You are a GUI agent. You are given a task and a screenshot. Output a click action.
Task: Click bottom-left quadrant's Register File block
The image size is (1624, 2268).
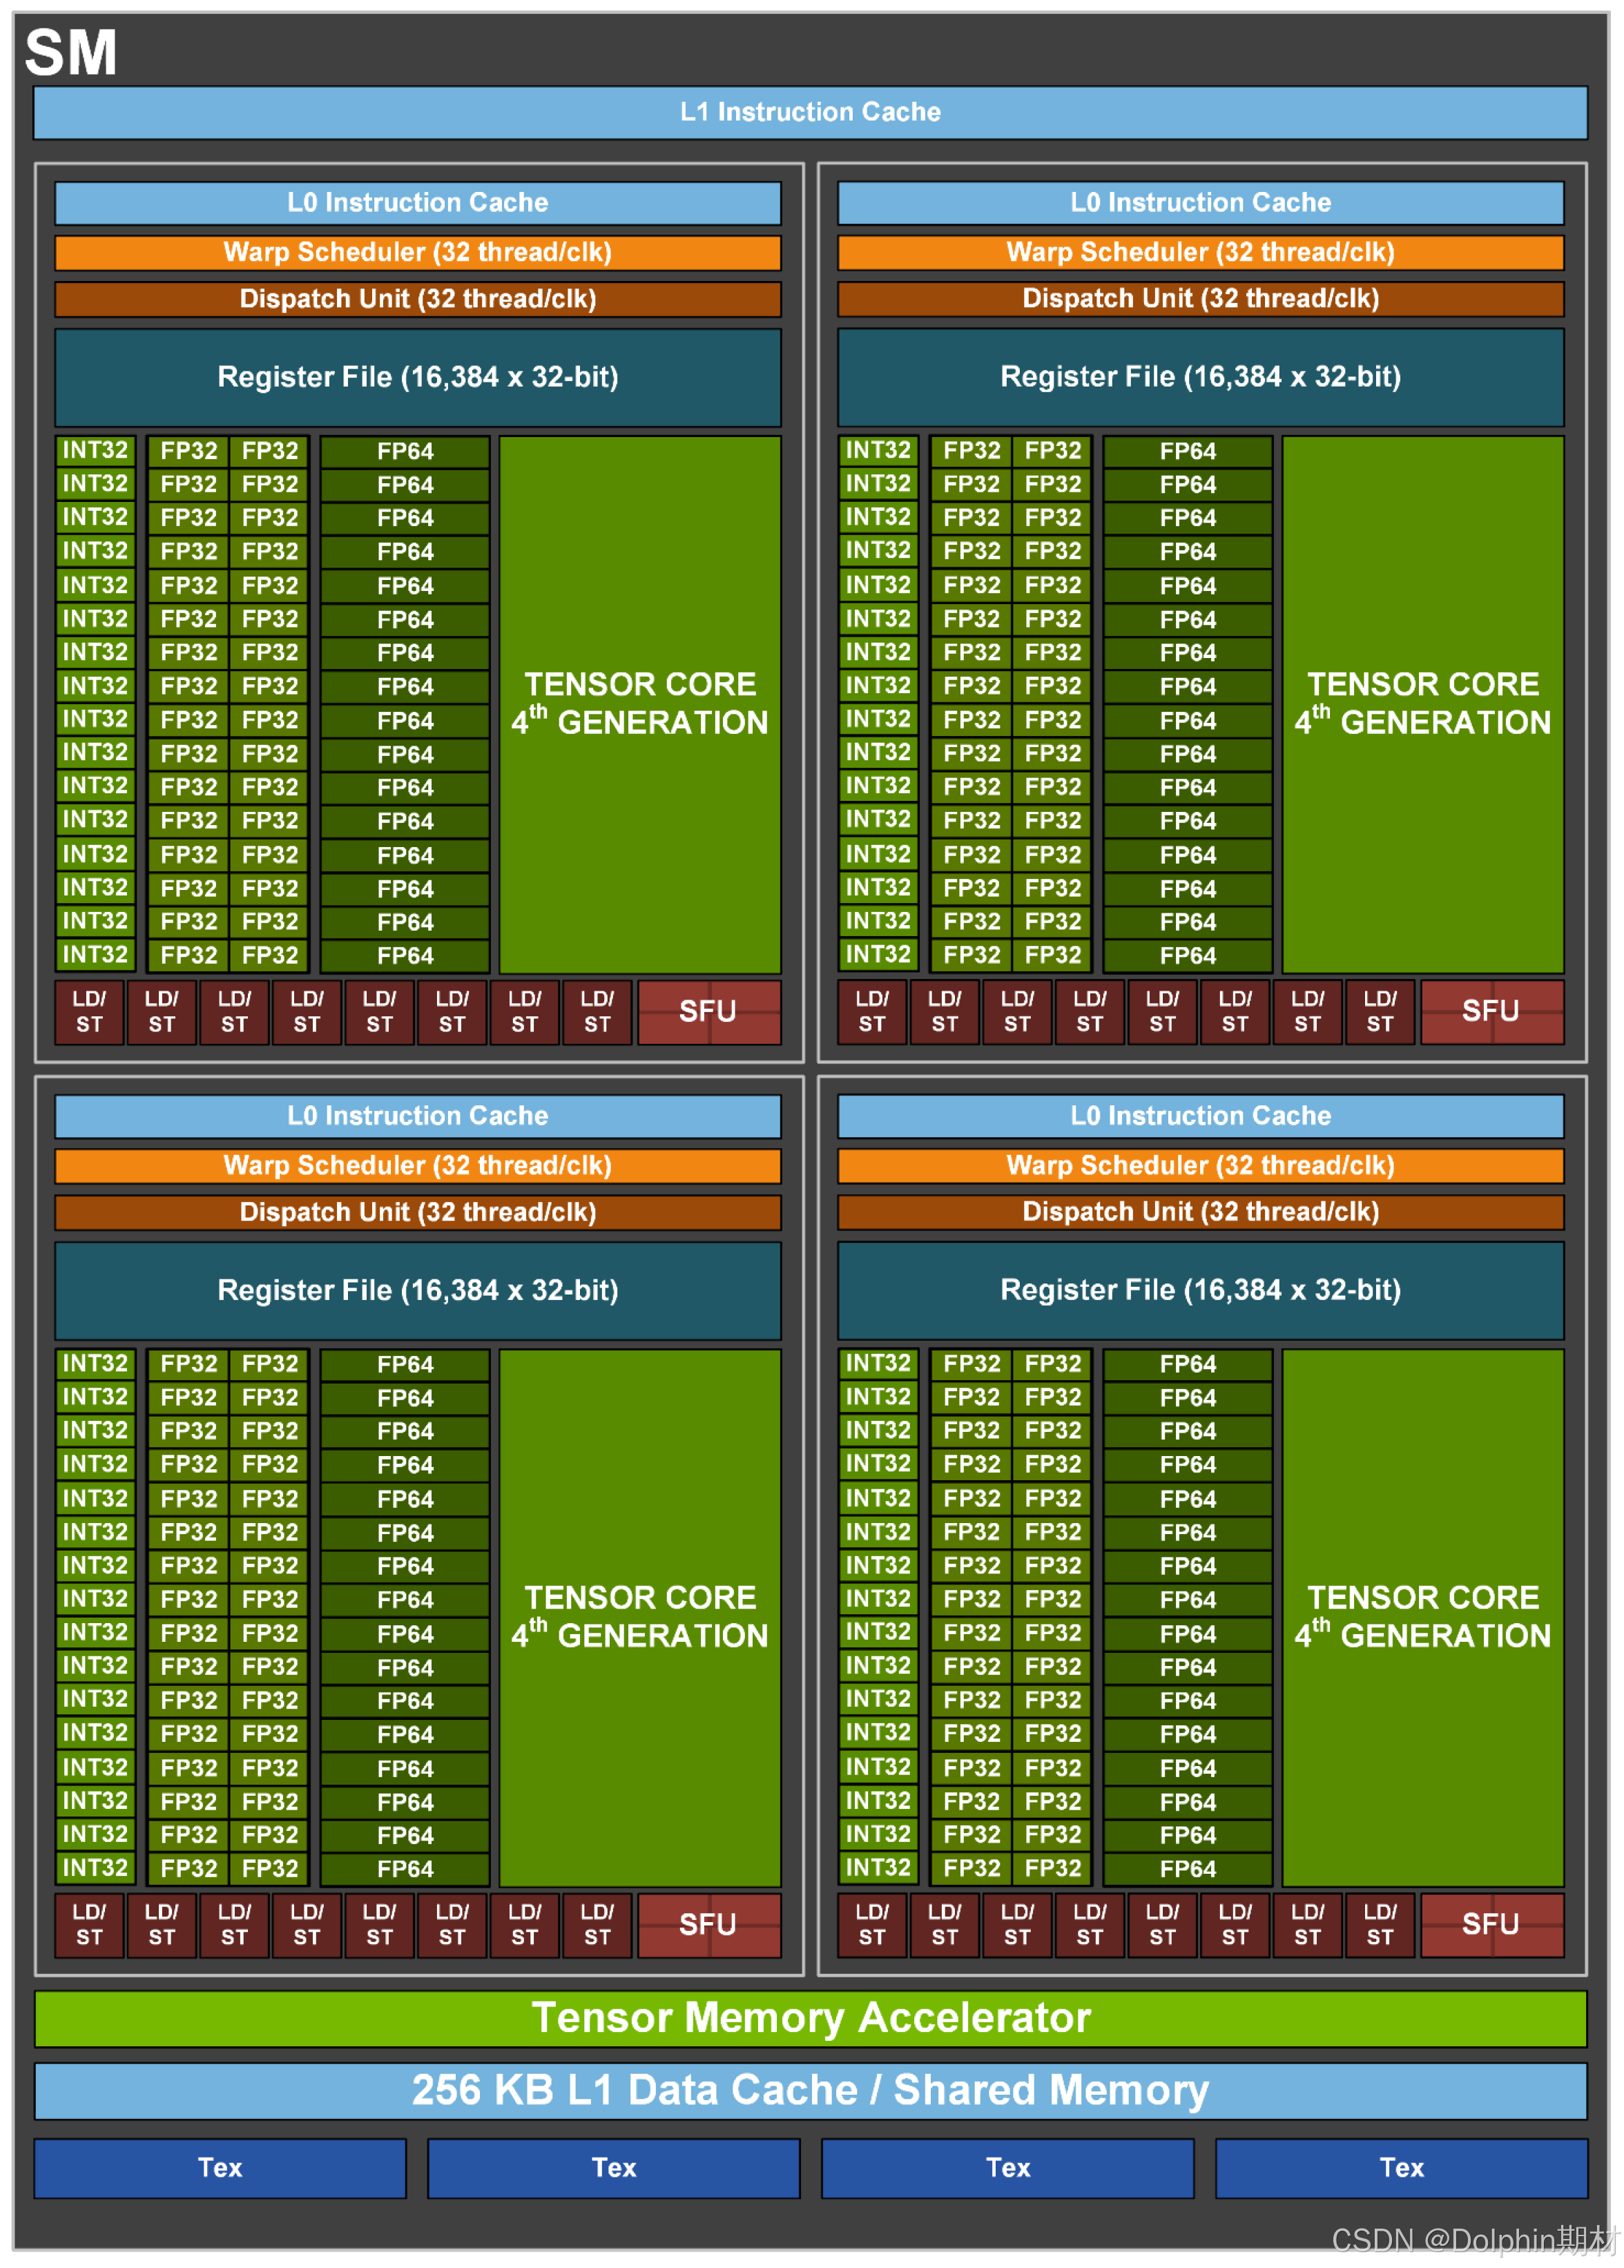click(418, 1290)
